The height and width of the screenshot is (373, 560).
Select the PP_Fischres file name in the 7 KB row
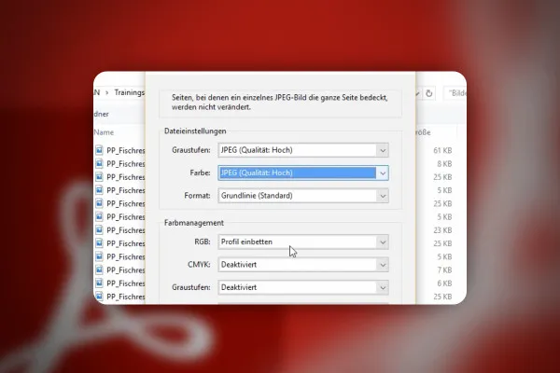coord(126,270)
